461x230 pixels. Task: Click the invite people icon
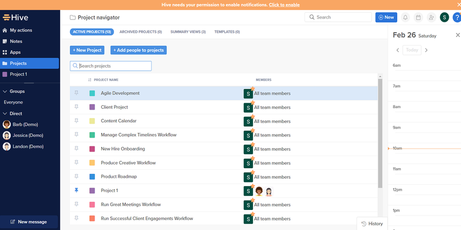pyautogui.click(x=431, y=17)
